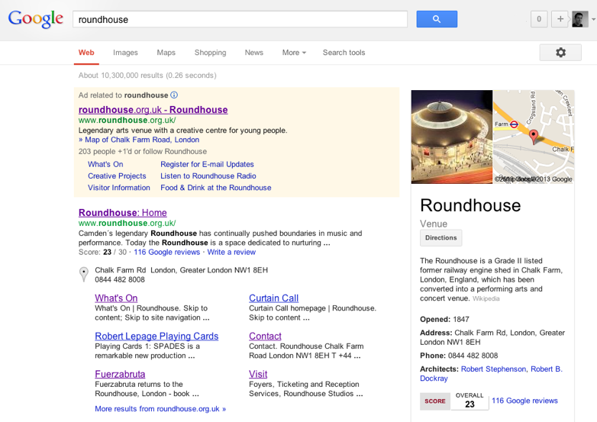Screen dimensions: 597x422
Task: Switch to the News tab
Action: 254,53
